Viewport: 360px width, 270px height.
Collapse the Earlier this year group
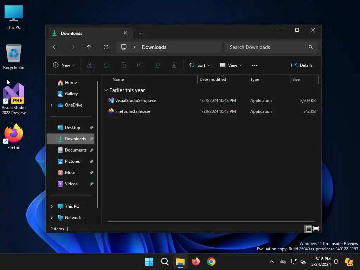pos(106,90)
